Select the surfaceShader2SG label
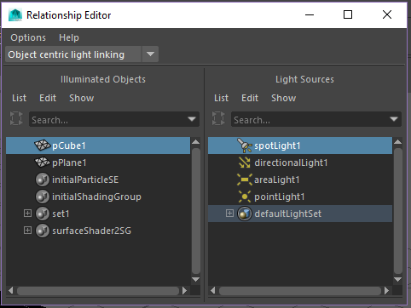This screenshot has height=308, width=411. (x=91, y=231)
